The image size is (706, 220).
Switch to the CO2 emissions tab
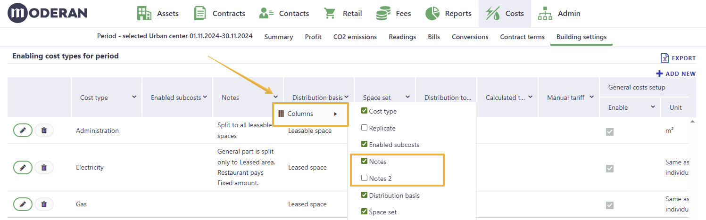[x=355, y=37]
